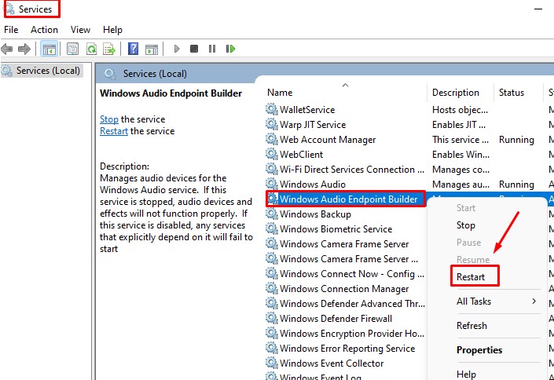Select the Windows Audio Endpoint Builder row
The width and height of the screenshot is (554, 380).
pos(345,199)
